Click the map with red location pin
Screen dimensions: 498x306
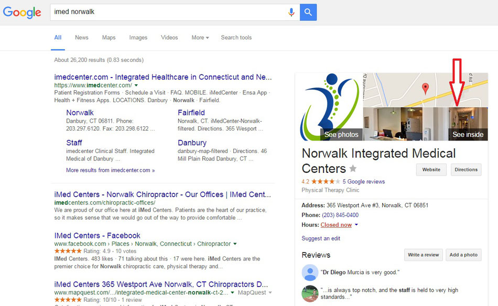point(425,90)
